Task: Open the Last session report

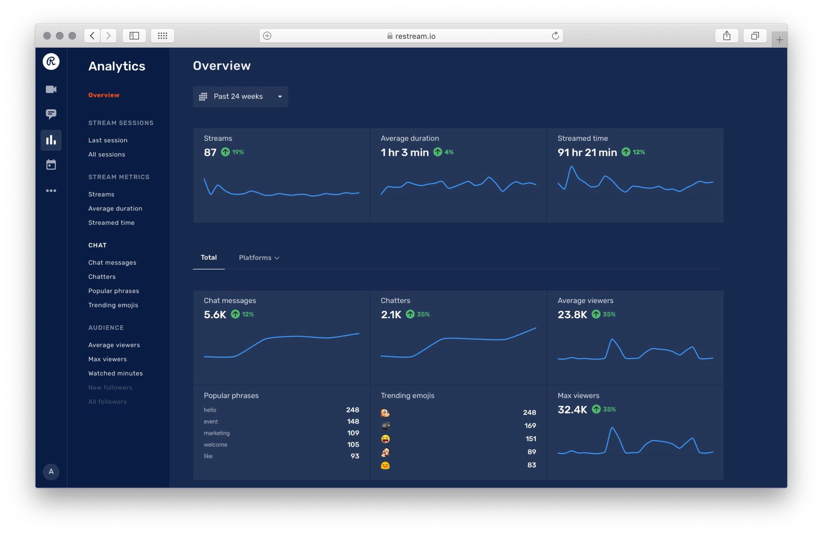Action: [x=108, y=140]
